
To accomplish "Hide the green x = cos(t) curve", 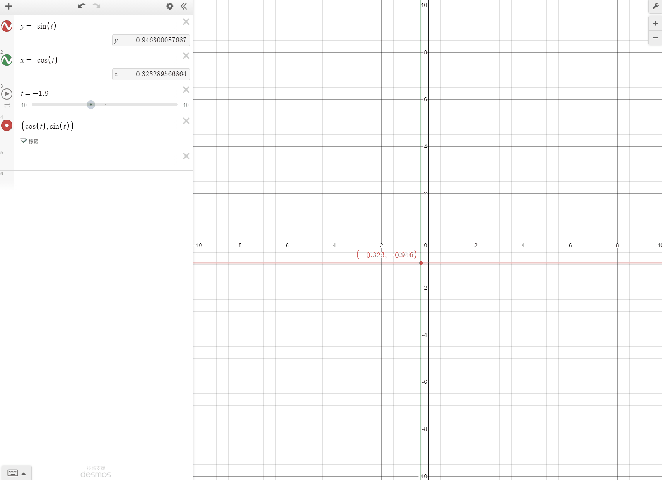I will [x=7, y=60].
